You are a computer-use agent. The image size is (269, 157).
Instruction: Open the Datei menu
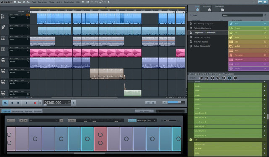pyautogui.click(x=34, y=2)
